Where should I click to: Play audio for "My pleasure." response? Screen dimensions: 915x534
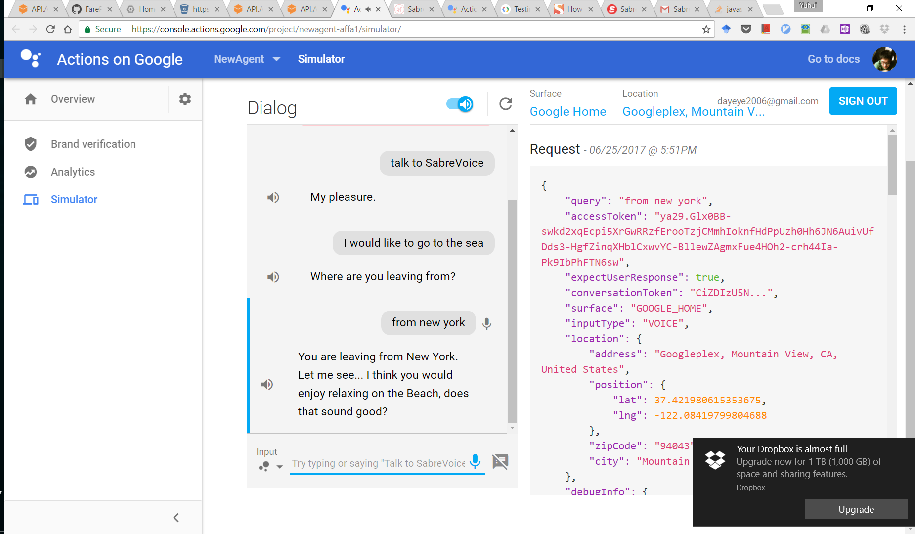[273, 197]
